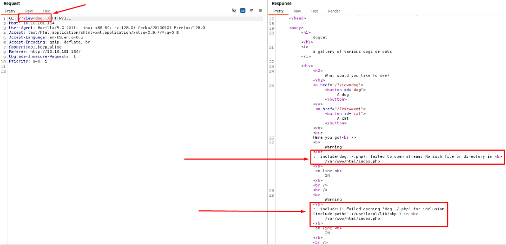This screenshot has width=506, height=245.
Task: Switch to the Request Raw tab
Action: point(29,11)
